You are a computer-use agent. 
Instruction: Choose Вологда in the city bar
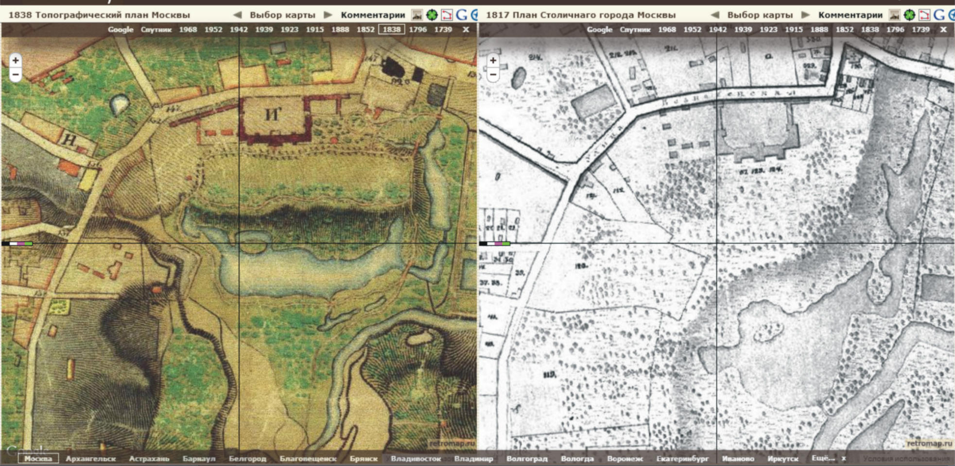pyautogui.click(x=577, y=458)
